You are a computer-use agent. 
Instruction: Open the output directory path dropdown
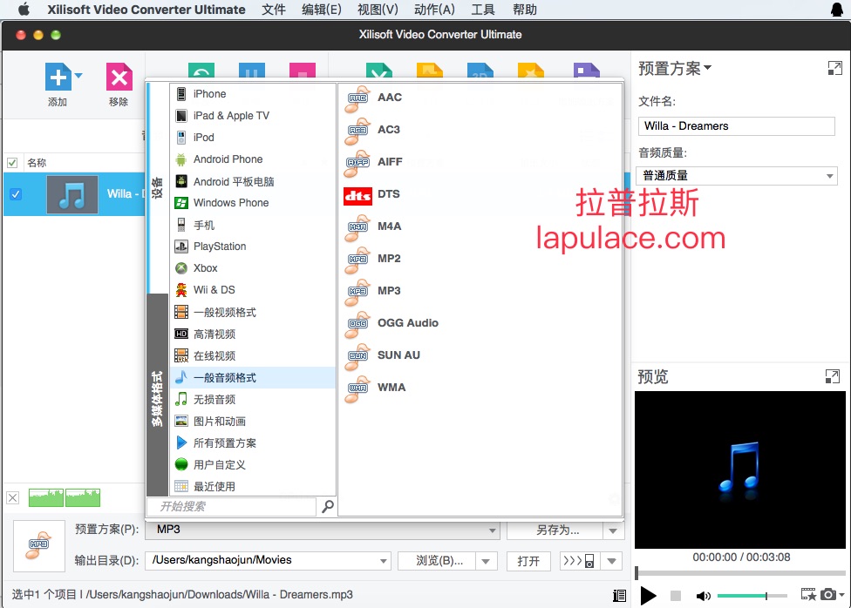click(383, 561)
